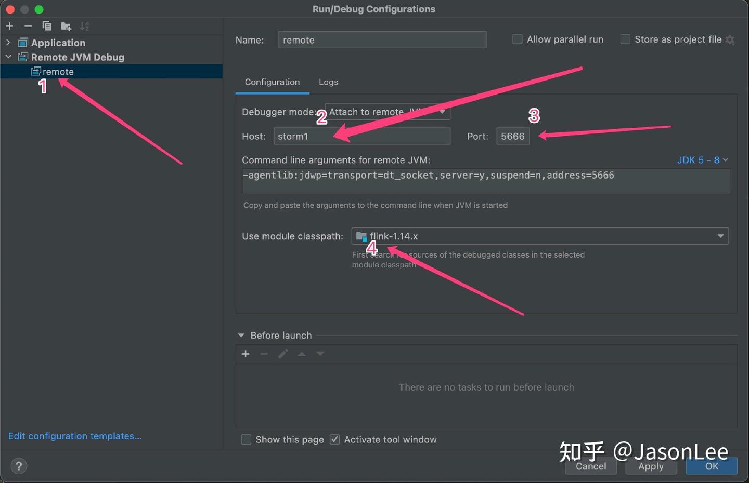749x483 pixels.
Task: Open Use module classpath flink-1.14.x dropdown
Action: click(540, 236)
